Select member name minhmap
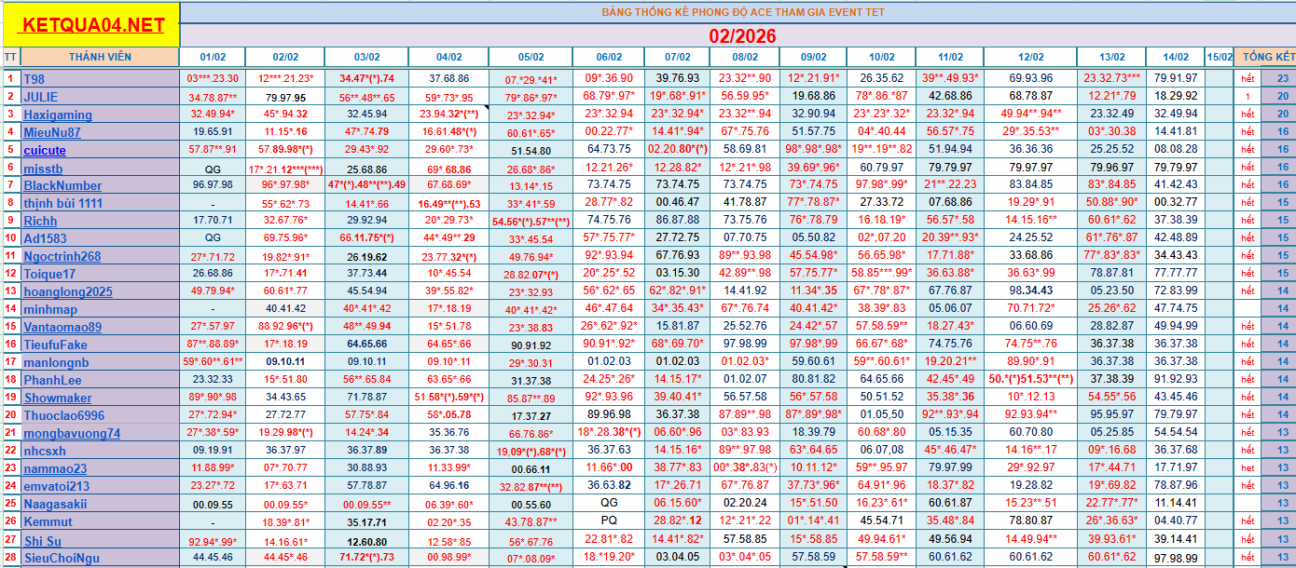The image size is (1296, 568). [50, 309]
